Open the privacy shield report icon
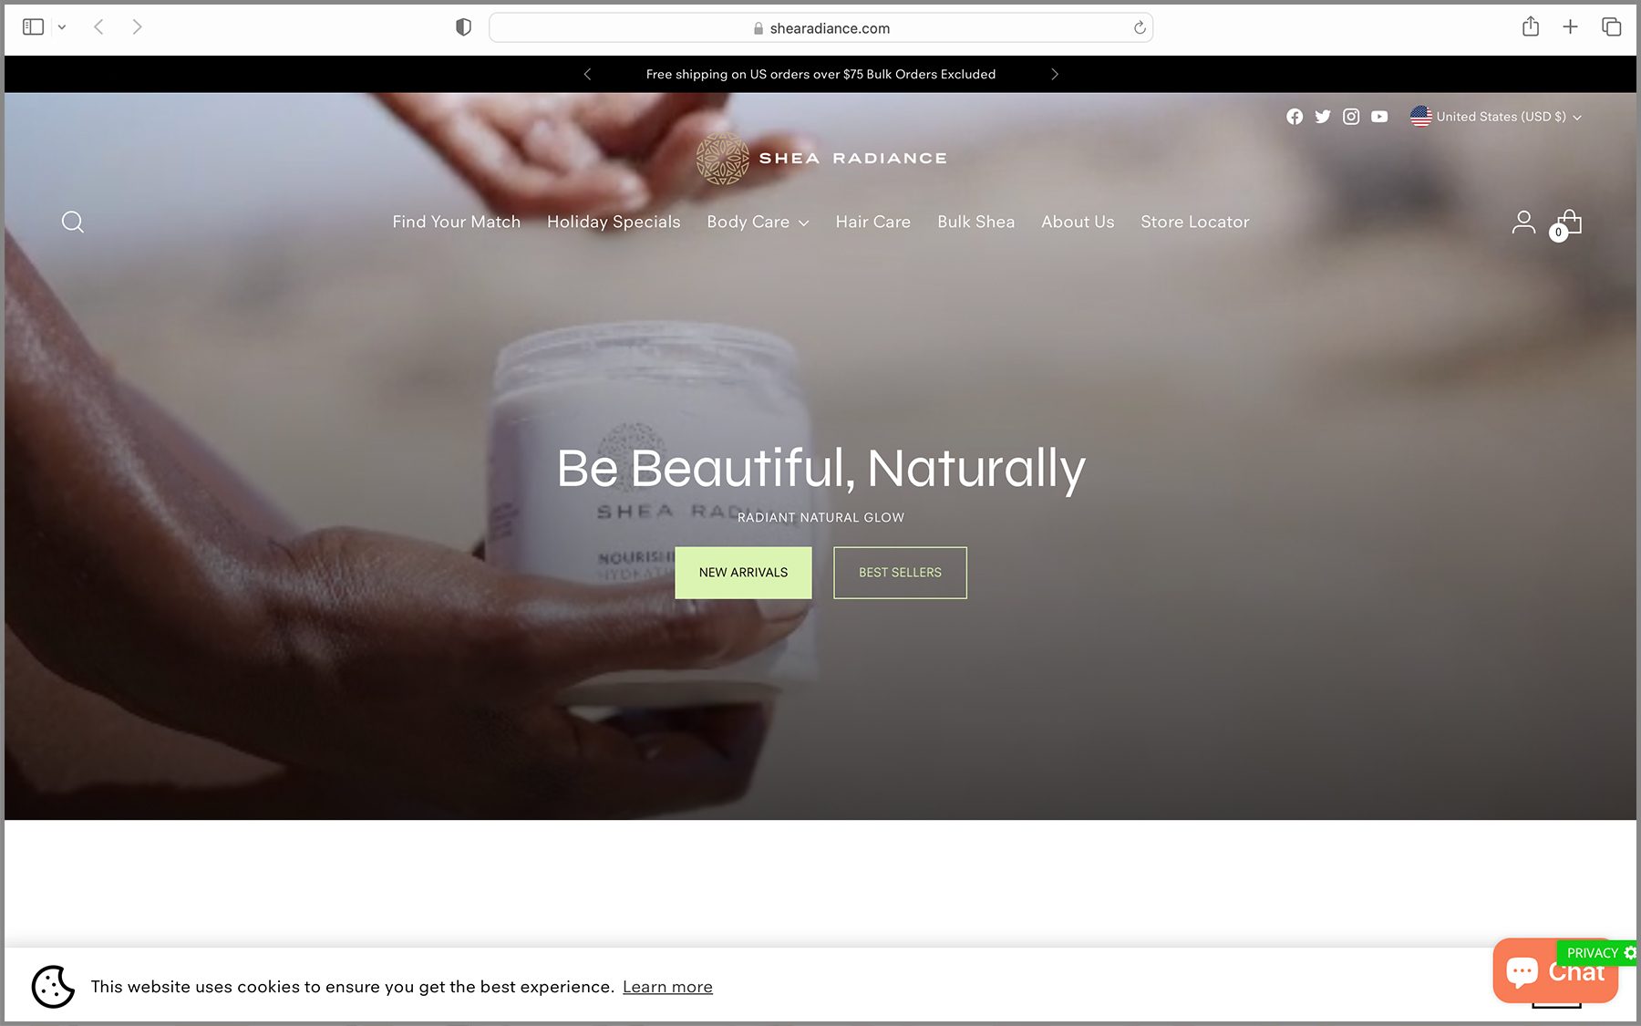Image resolution: width=1641 pixels, height=1026 pixels. [463, 27]
